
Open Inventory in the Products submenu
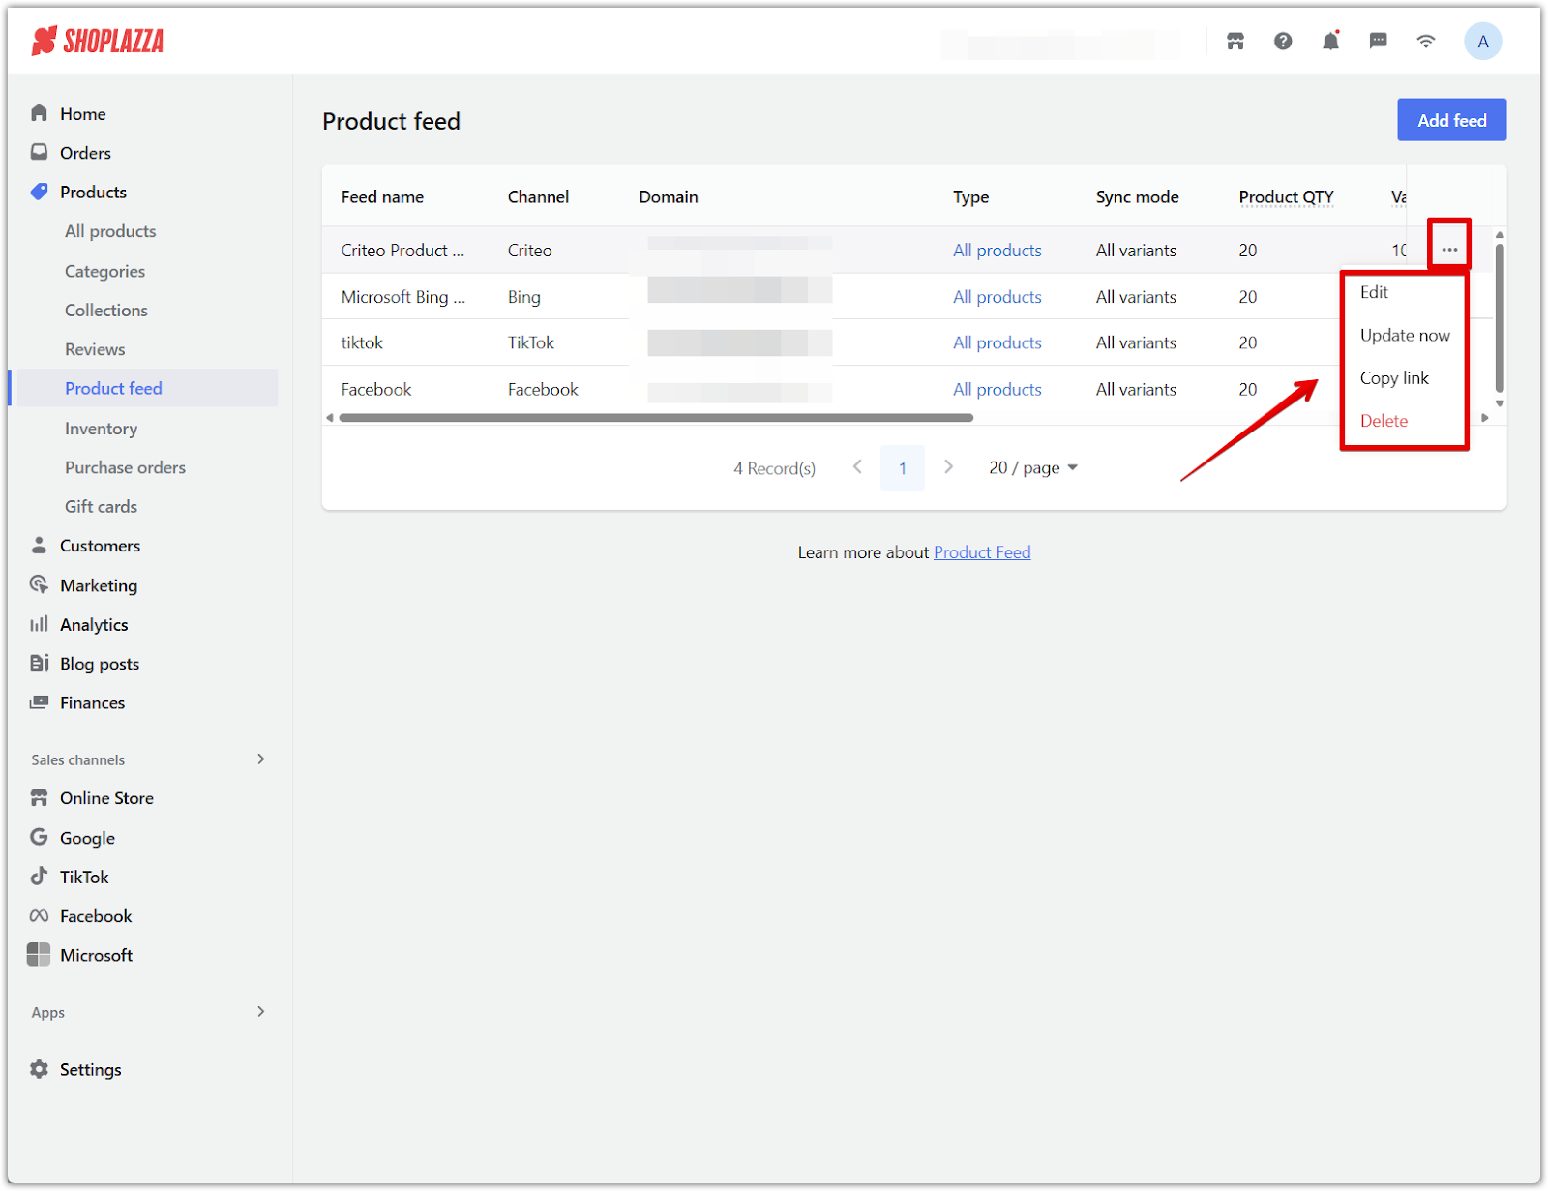(101, 429)
